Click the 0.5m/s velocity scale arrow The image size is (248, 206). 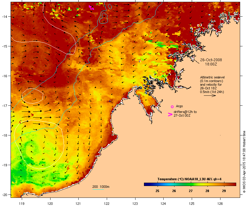210,95
